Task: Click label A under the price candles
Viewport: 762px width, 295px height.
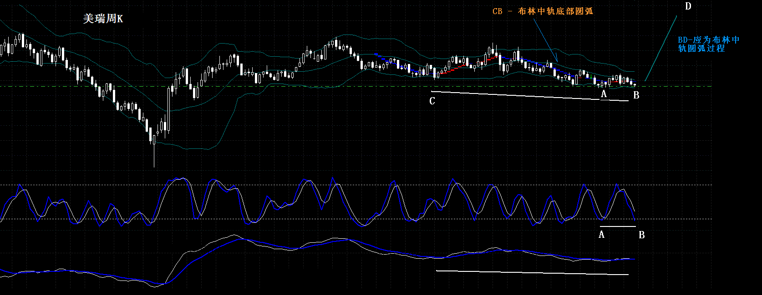Action: tap(604, 94)
